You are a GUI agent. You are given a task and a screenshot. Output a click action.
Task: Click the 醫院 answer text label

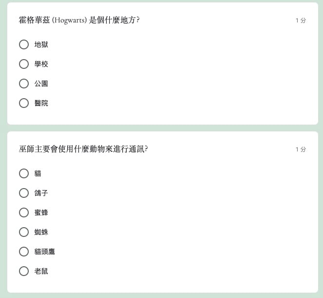pos(41,103)
